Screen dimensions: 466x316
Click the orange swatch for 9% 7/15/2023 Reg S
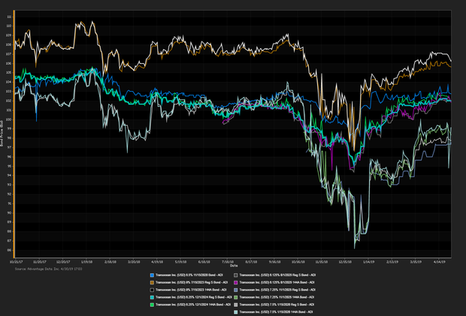(x=152, y=283)
